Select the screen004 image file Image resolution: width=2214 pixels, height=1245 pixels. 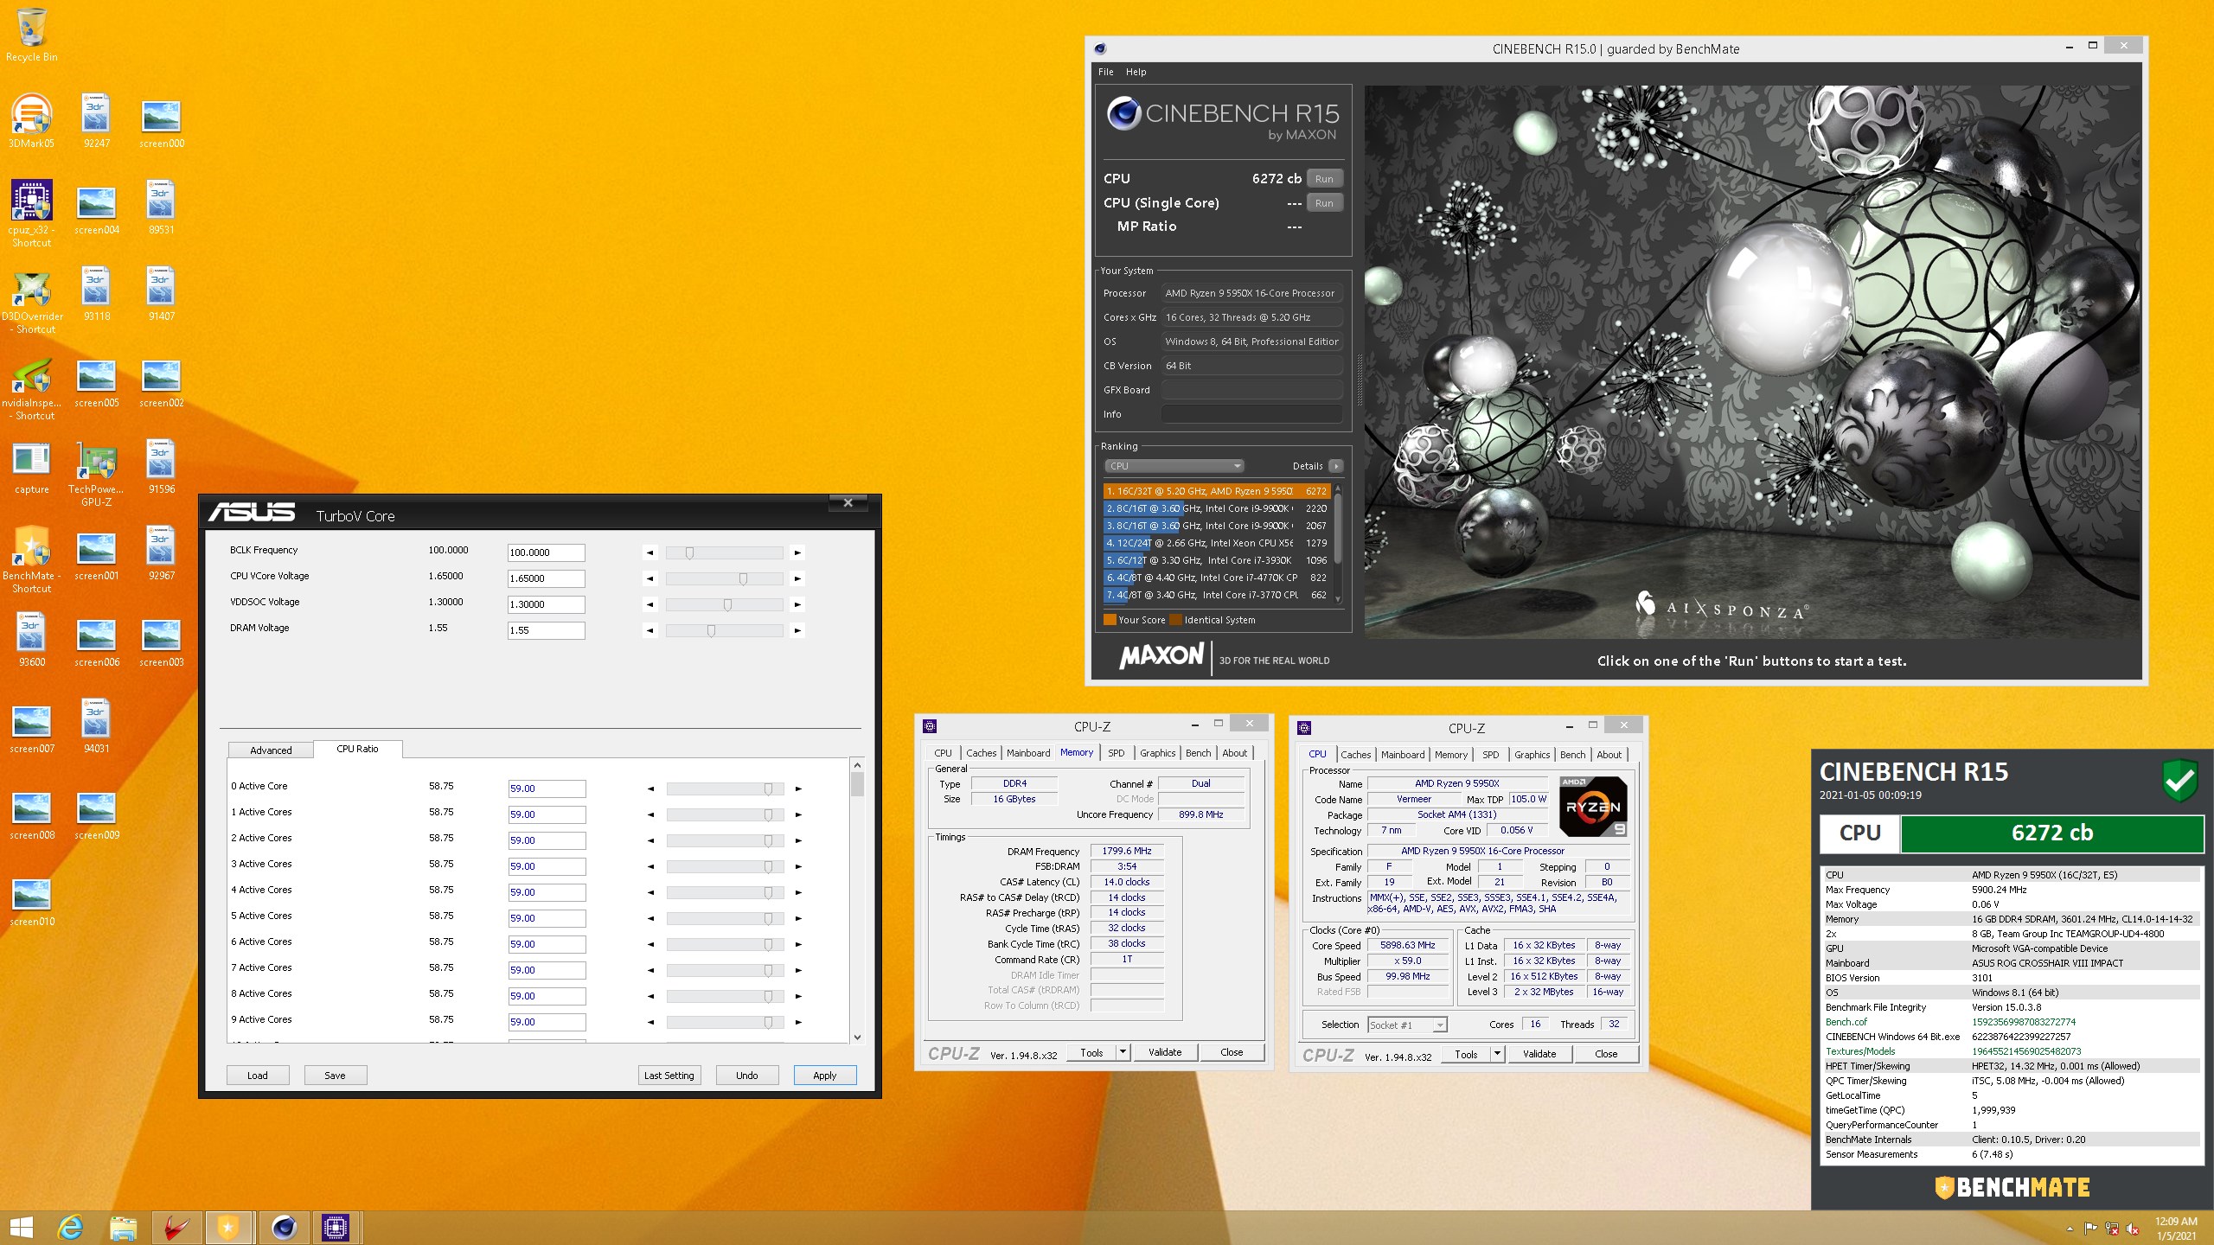point(97,207)
